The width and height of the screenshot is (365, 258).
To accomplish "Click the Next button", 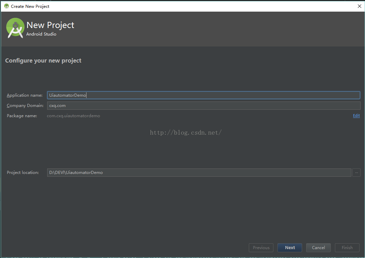I will 290,247.
